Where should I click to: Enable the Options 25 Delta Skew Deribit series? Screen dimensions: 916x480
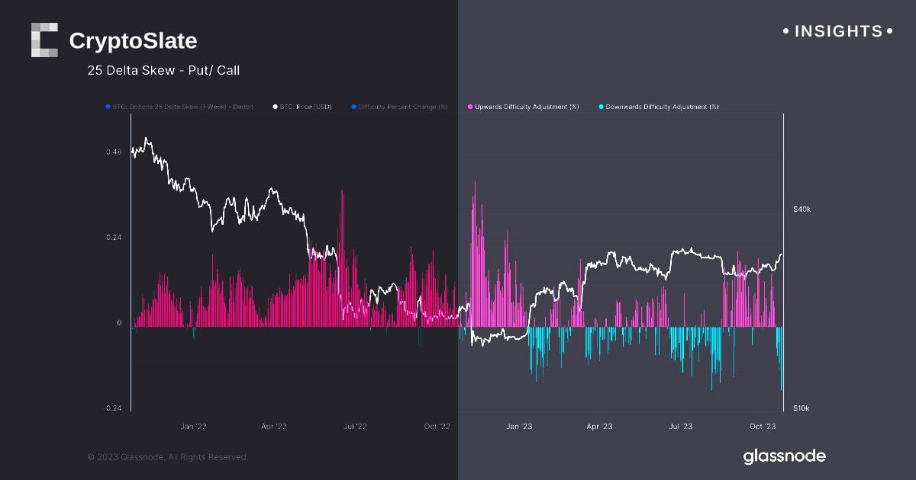183,107
